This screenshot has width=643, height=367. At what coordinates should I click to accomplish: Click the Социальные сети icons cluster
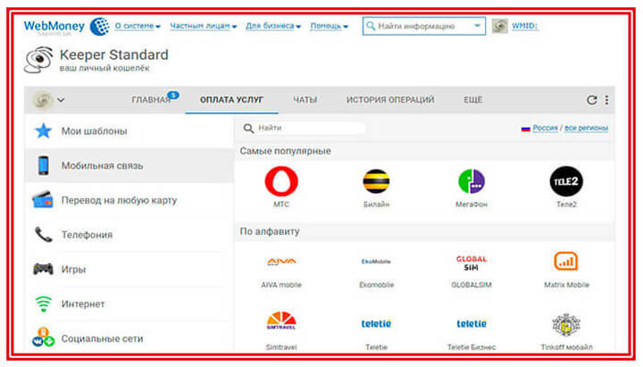click(x=43, y=337)
